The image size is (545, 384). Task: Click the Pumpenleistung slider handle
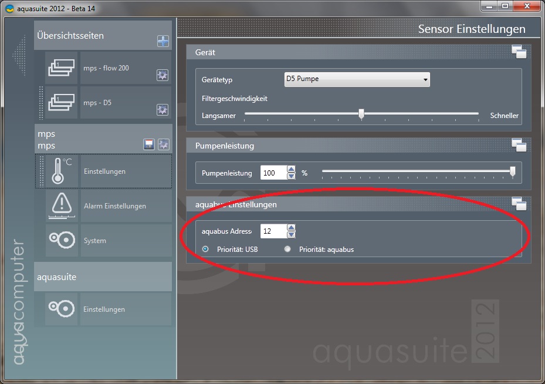tap(512, 171)
